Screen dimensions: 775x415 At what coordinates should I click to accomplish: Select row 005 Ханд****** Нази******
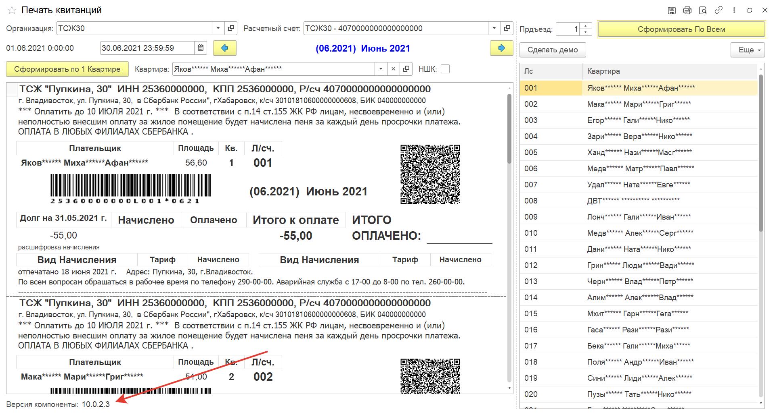tap(639, 152)
